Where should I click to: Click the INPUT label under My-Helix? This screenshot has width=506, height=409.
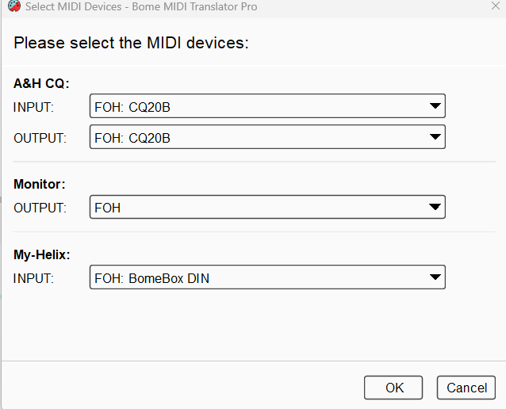coord(33,278)
